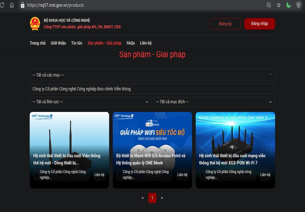Navigate to Trang chủ
305x212 pixels.
pos(37,43)
